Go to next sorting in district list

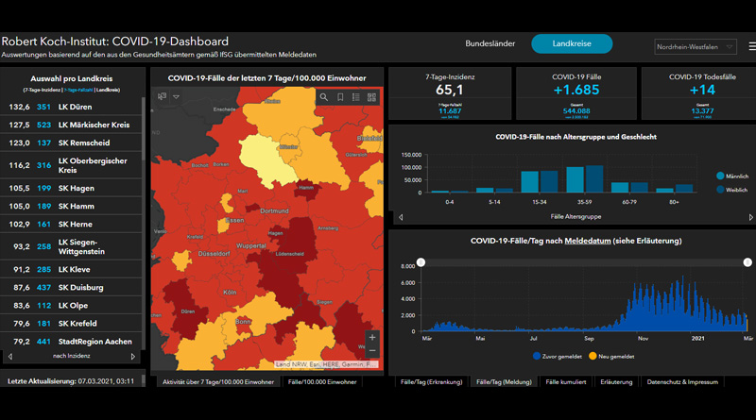pos(133,357)
